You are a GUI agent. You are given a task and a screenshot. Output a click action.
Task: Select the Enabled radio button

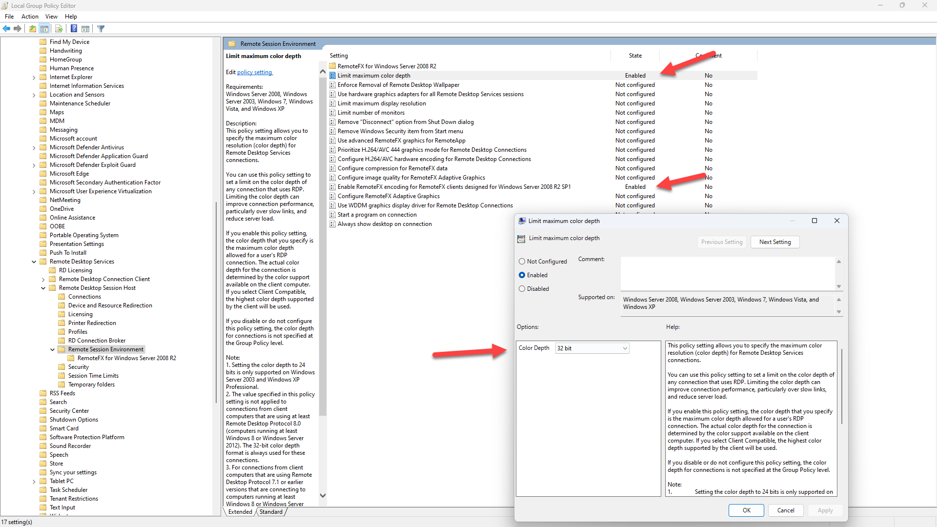[522, 275]
